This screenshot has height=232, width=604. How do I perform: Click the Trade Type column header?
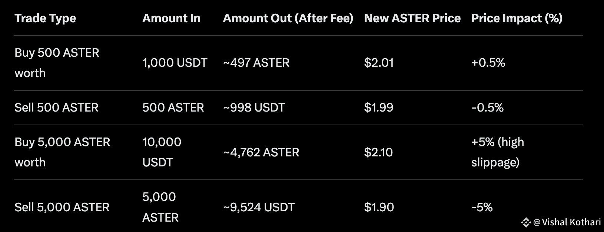[45, 18]
